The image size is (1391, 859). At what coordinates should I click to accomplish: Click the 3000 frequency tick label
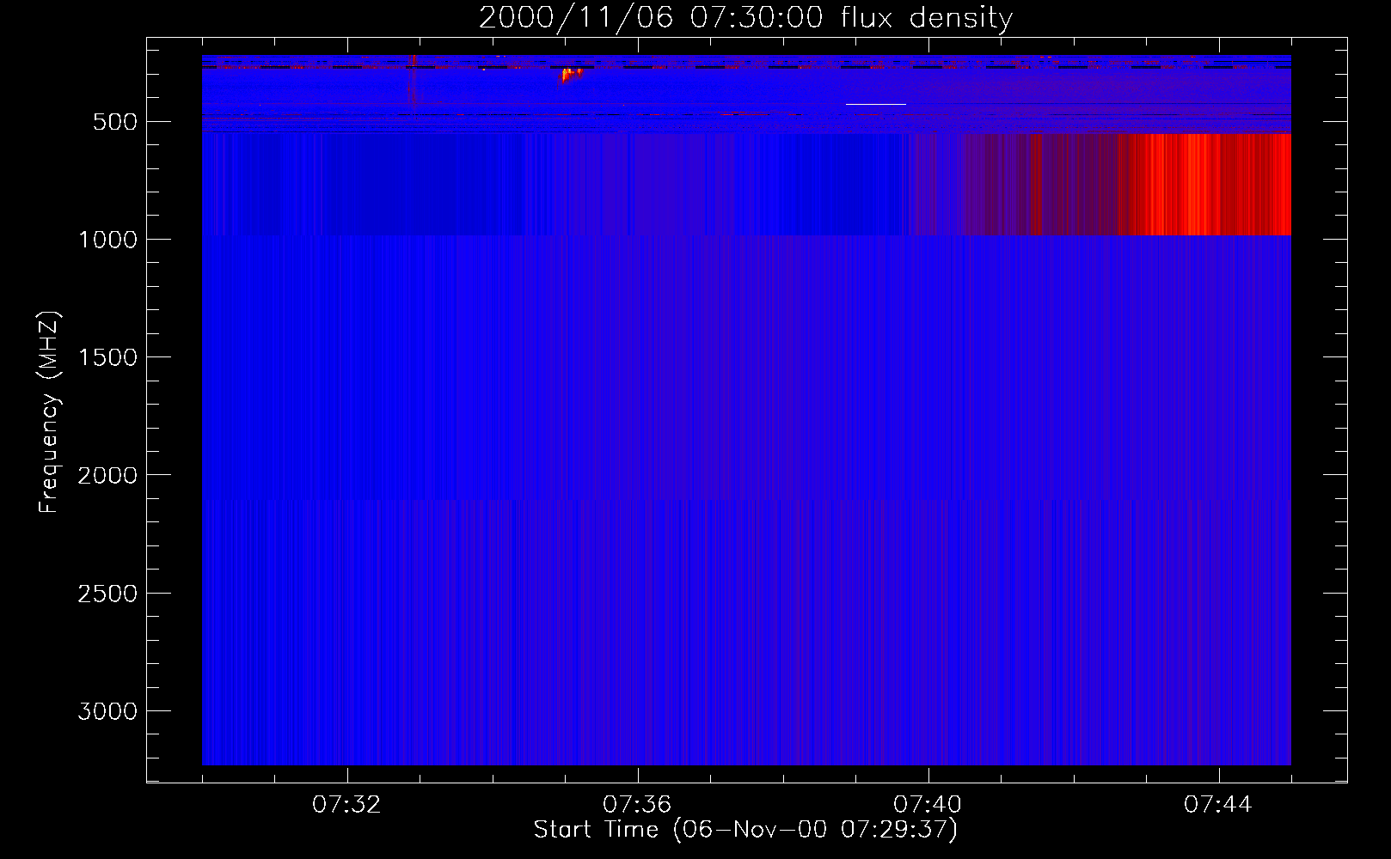click(x=107, y=711)
